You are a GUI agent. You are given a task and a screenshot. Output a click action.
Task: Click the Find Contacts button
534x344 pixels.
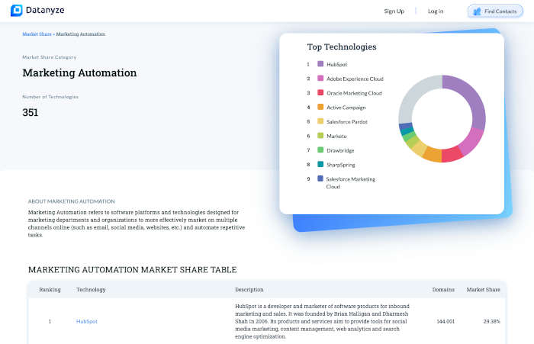[x=495, y=11]
